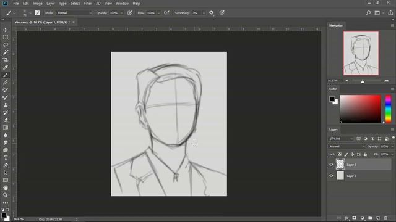Create a new layer
Screen dimensions: 396x222
click(x=378, y=218)
